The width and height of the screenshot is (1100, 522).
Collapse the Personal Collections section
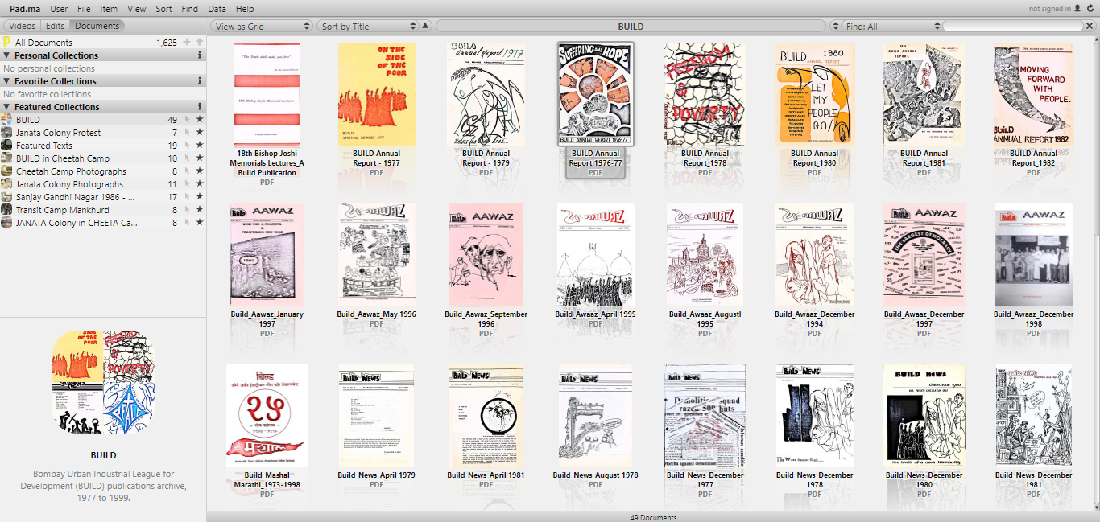6,55
